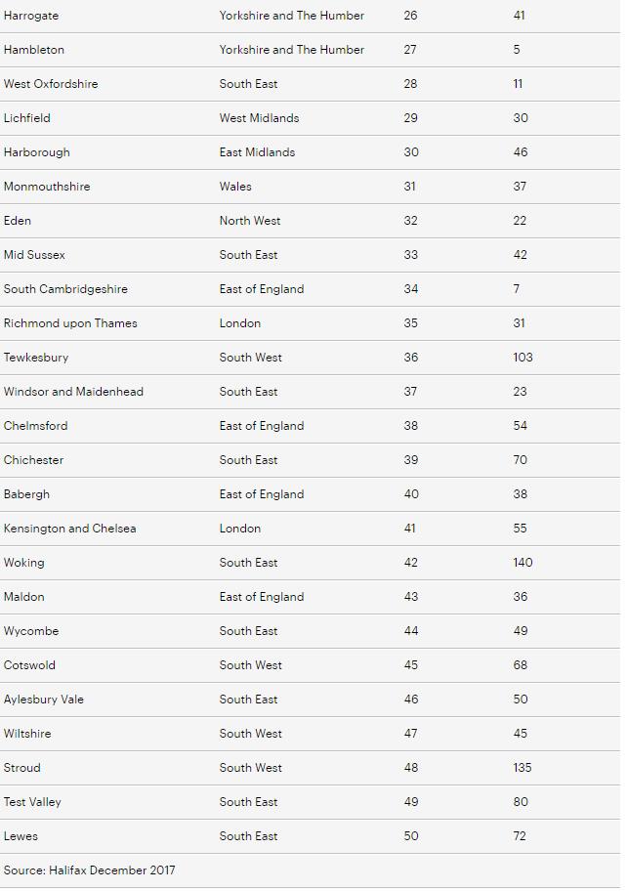Image resolution: width=627 pixels, height=891 pixels.
Task: Select the Tewkesbury row label
Action: [36, 358]
